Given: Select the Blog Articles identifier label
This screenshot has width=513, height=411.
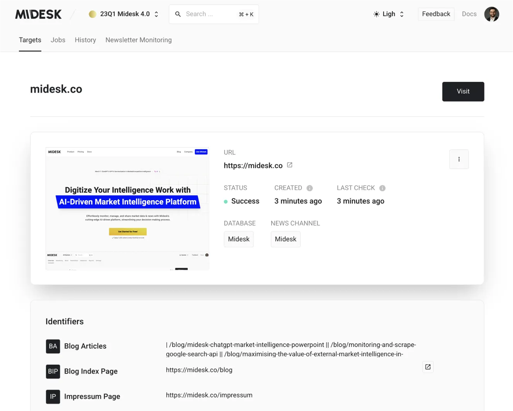Looking at the screenshot, I should pos(85,346).
